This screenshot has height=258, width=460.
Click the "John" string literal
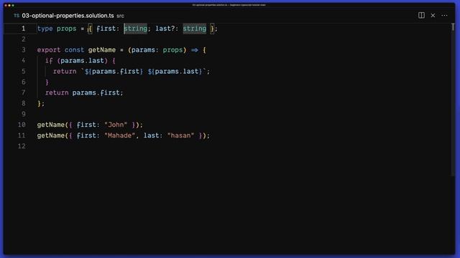click(116, 125)
